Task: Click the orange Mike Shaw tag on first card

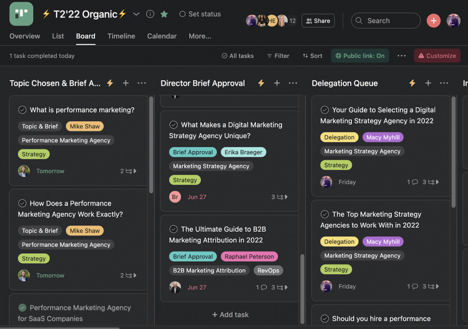Action: coord(85,126)
